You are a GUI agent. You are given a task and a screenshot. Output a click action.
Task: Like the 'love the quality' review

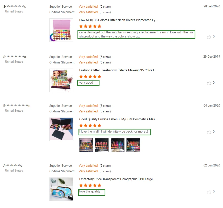pyautogui.click(x=209, y=191)
